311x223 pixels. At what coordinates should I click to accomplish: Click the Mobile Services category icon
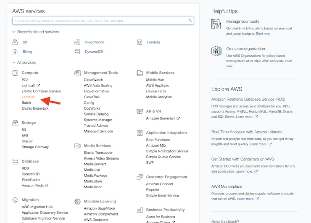[140, 73]
